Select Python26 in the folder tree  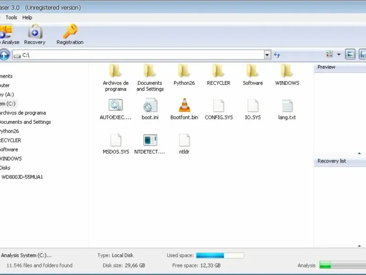[9, 131]
